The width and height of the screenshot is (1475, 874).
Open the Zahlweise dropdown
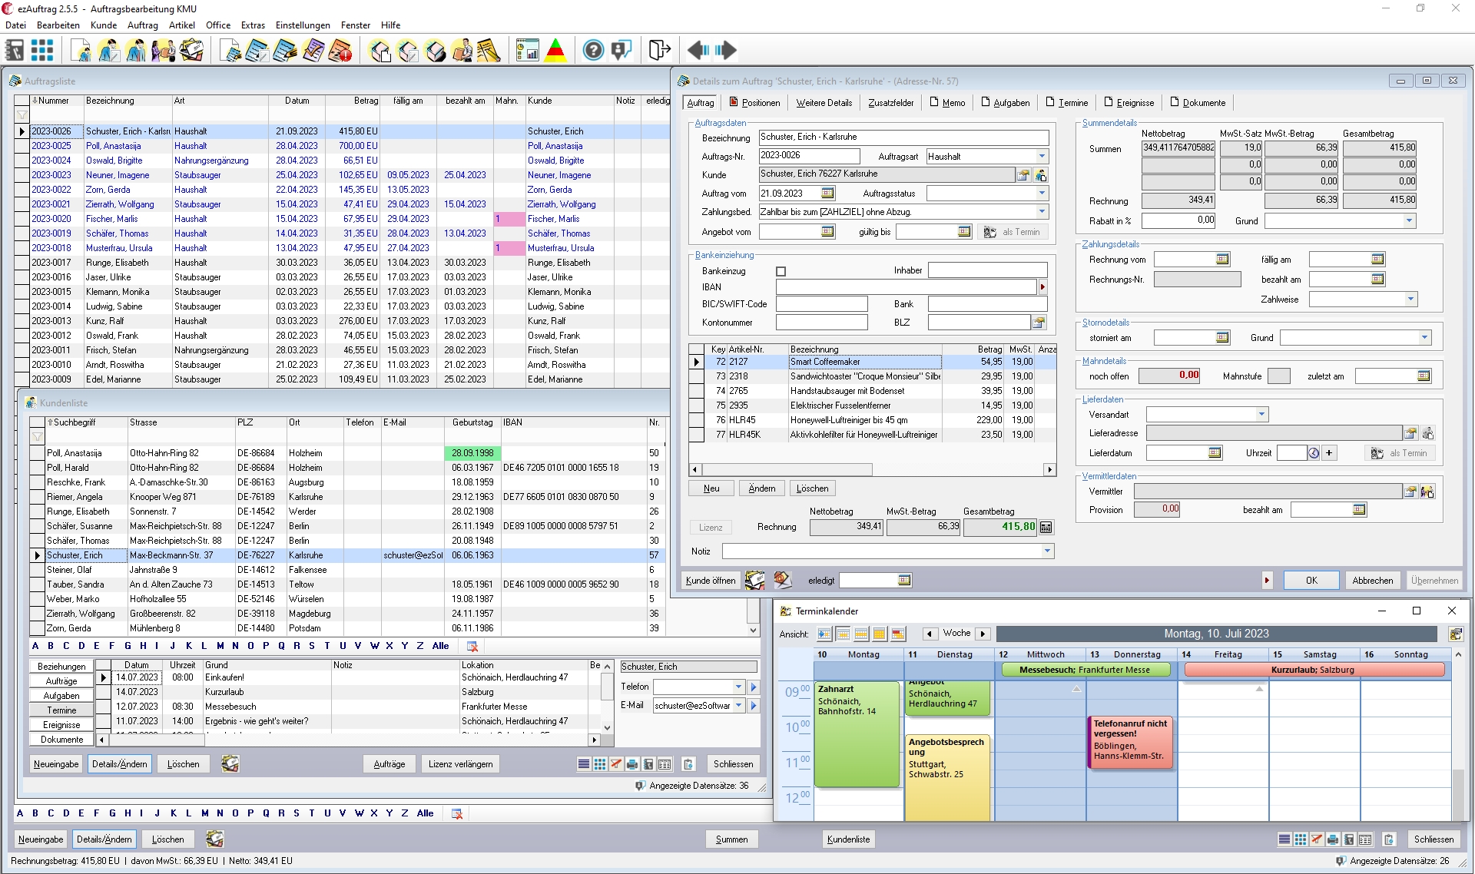(x=1410, y=300)
